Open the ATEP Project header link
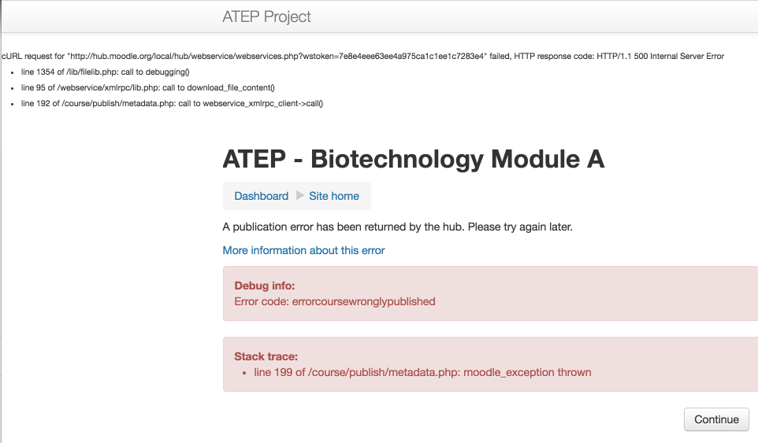 (266, 17)
